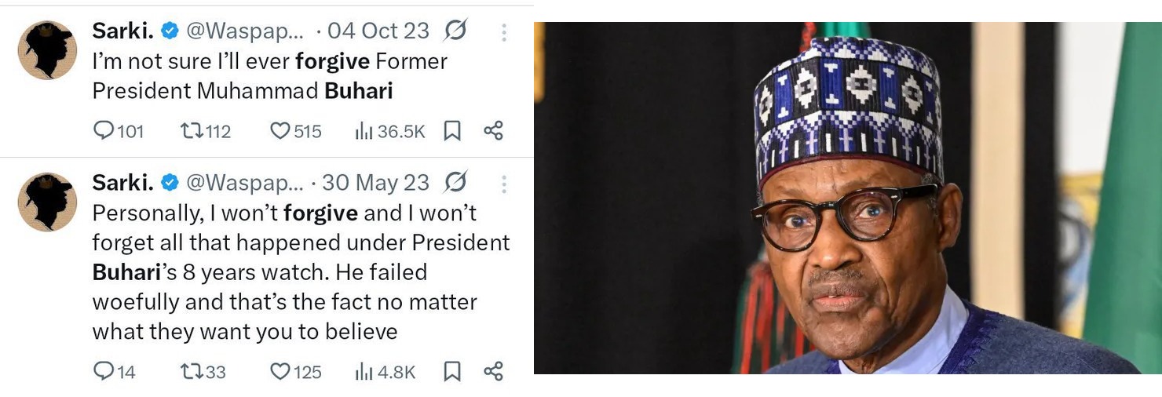The width and height of the screenshot is (1162, 397).
Task: Open more options on 30 May tweet
Action: [x=504, y=184]
